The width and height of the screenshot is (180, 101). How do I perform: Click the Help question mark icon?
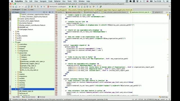[x=97, y=7]
